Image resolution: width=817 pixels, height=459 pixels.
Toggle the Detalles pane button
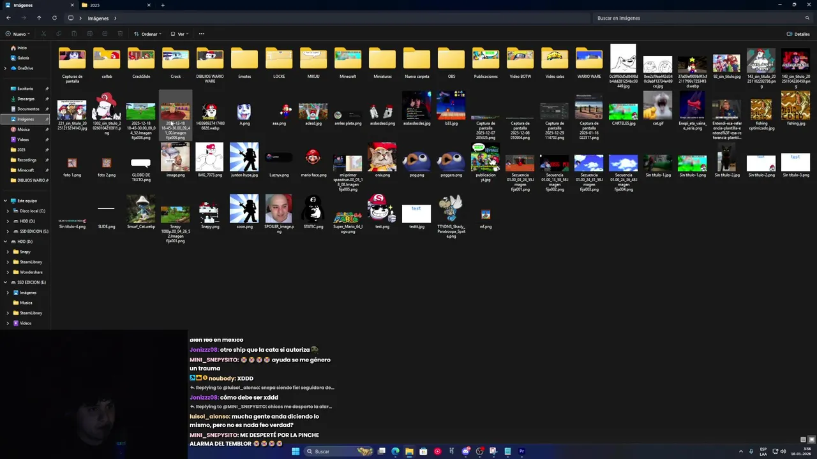(x=798, y=34)
